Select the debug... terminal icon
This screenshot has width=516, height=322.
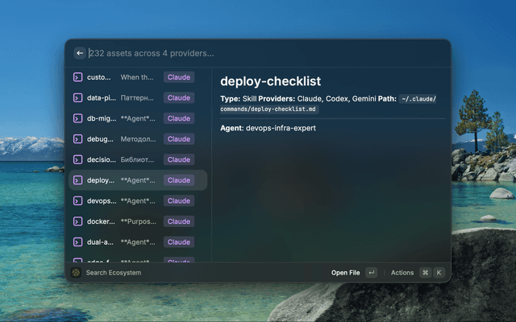pyautogui.click(x=77, y=139)
